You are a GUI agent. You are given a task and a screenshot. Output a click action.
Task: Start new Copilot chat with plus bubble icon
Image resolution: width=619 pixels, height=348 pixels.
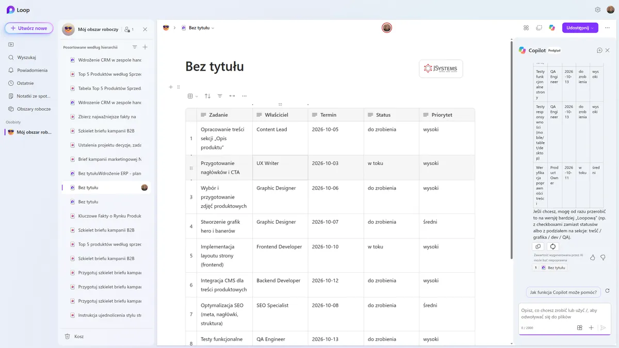tap(599, 50)
